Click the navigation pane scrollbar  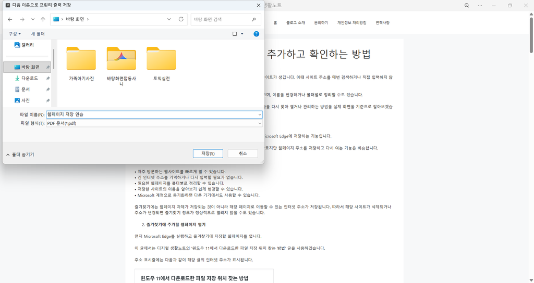54,59
